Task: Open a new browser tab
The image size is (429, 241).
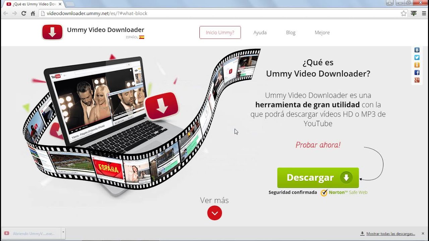Action: 70,4
